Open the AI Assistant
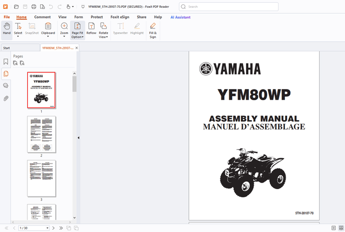The width and height of the screenshot is (345, 232). point(180,17)
